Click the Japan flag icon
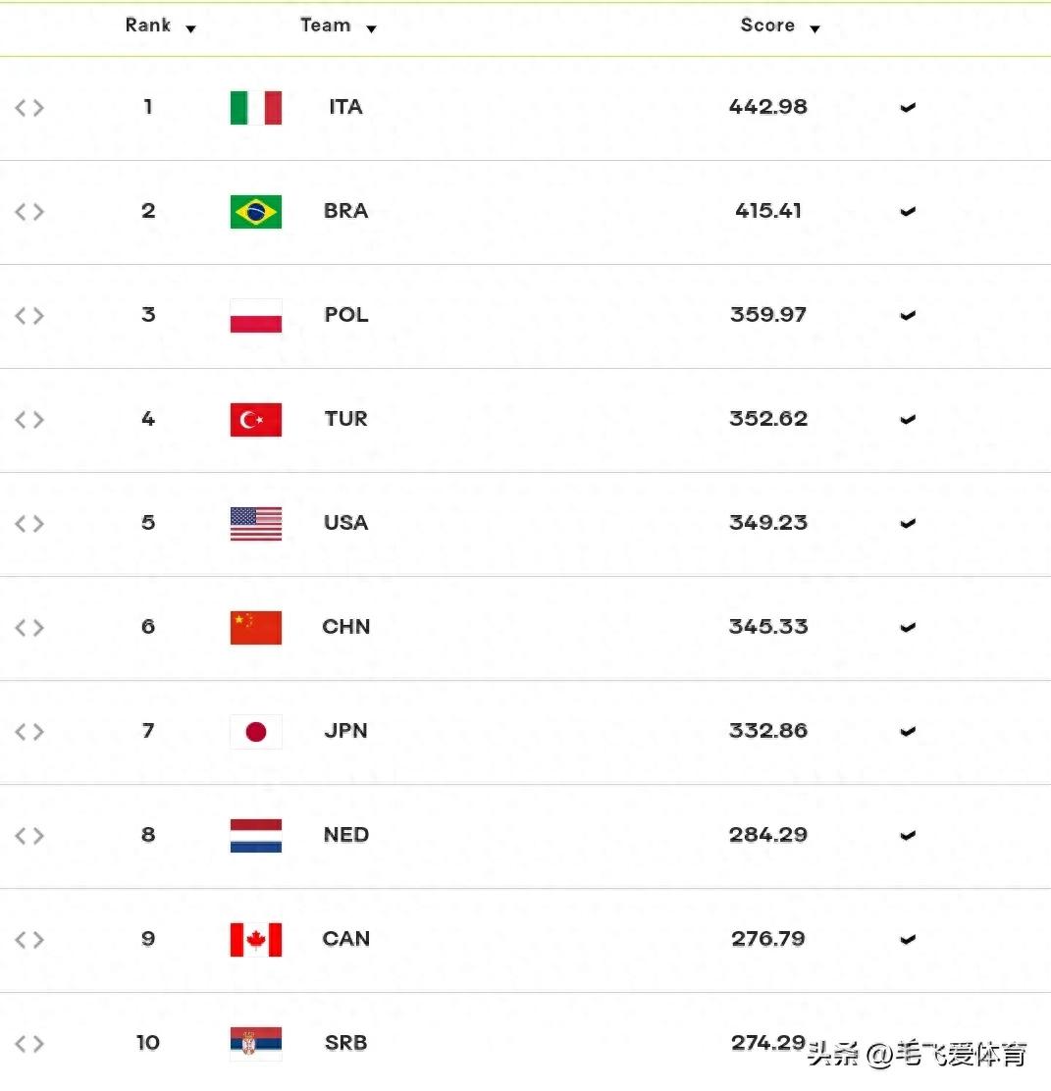 click(255, 732)
